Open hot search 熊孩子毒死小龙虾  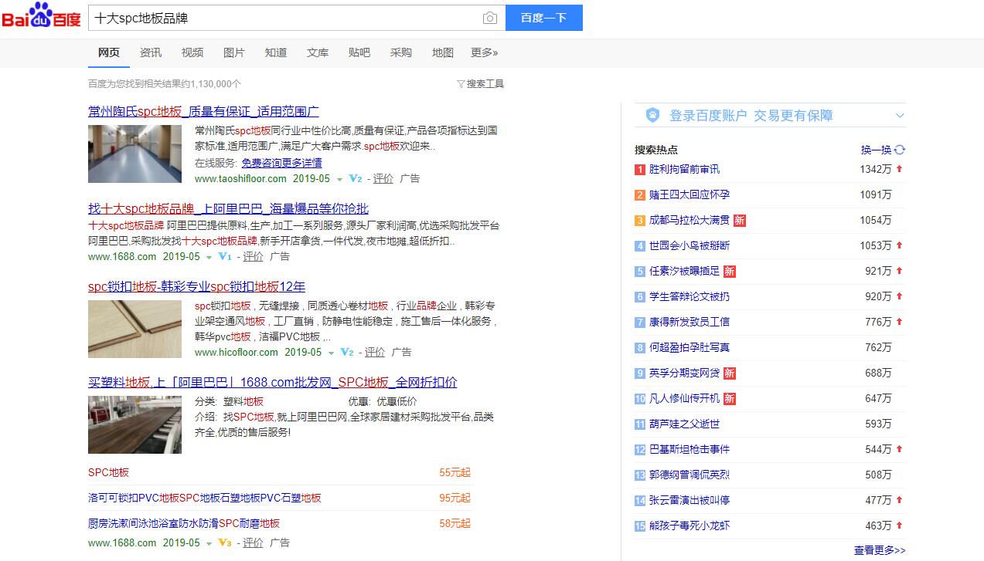689,526
